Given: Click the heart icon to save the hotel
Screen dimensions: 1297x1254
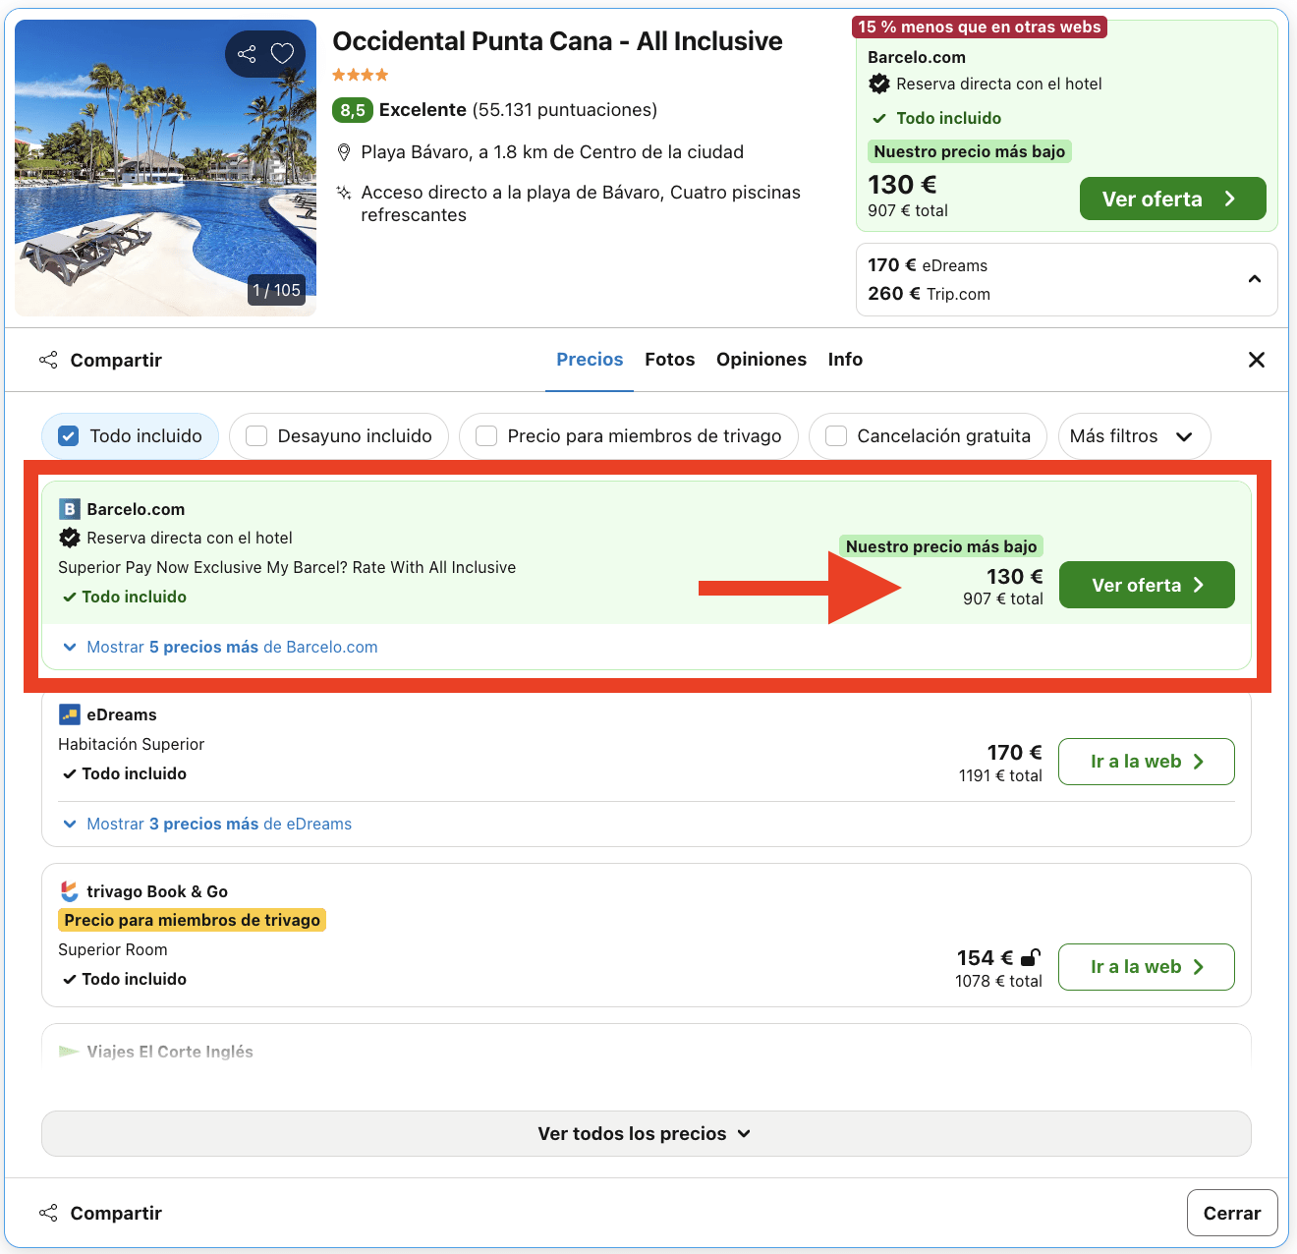Looking at the screenshot, I should (283, 54).
